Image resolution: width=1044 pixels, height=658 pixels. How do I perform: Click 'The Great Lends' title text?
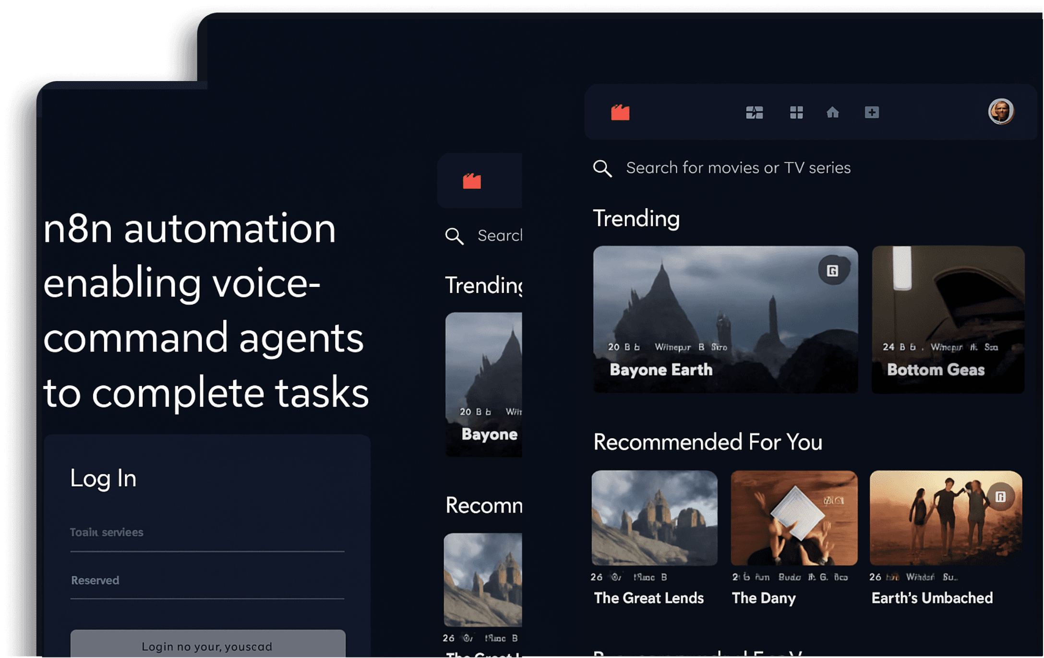pos(649,598)
